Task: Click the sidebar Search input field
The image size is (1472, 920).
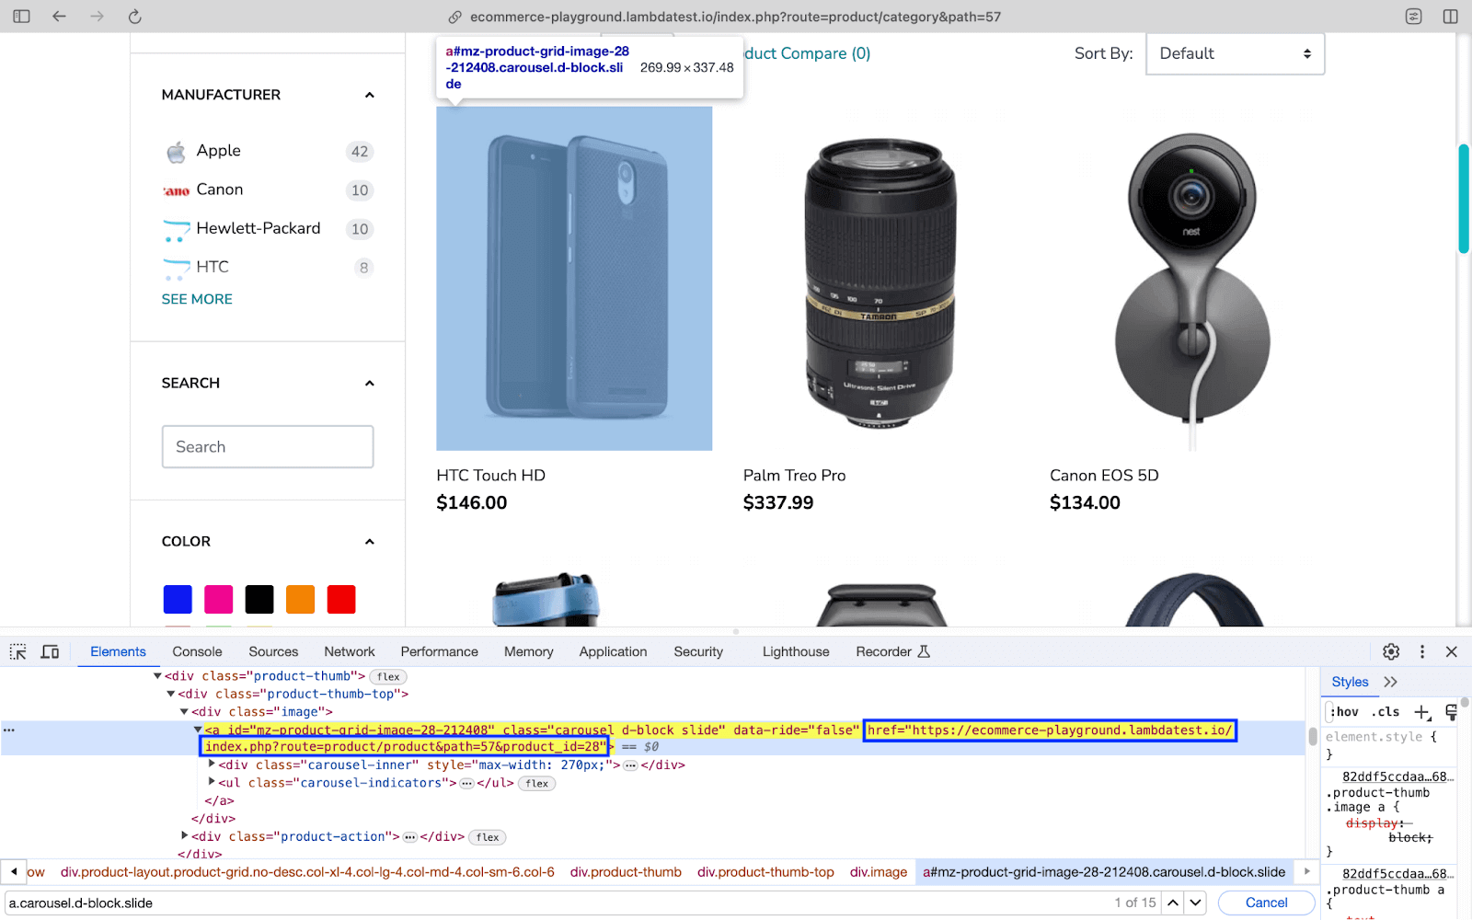Action: coord(268,447)
